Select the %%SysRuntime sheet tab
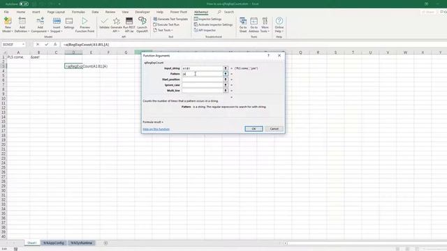 tap(82, 243)
